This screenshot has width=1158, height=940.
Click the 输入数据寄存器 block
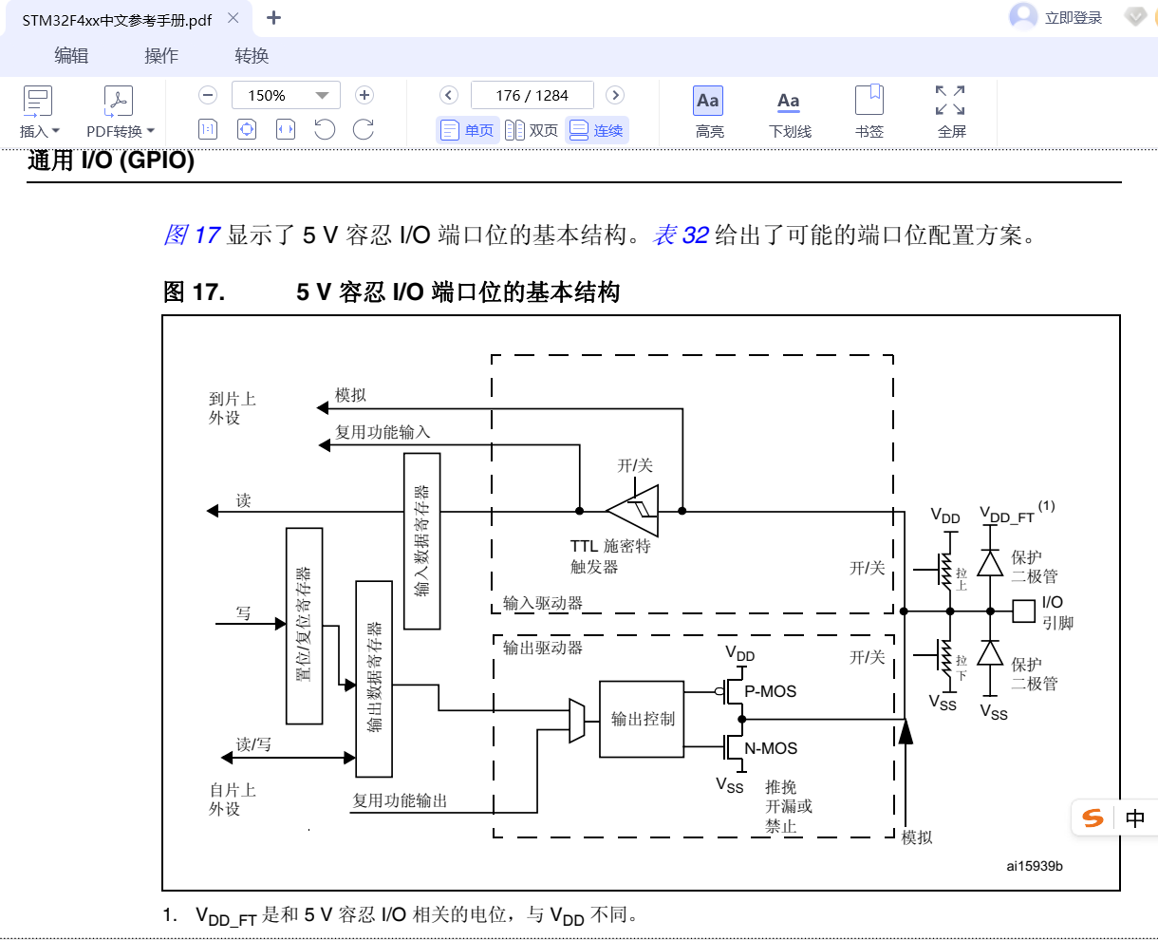(422, 541)
